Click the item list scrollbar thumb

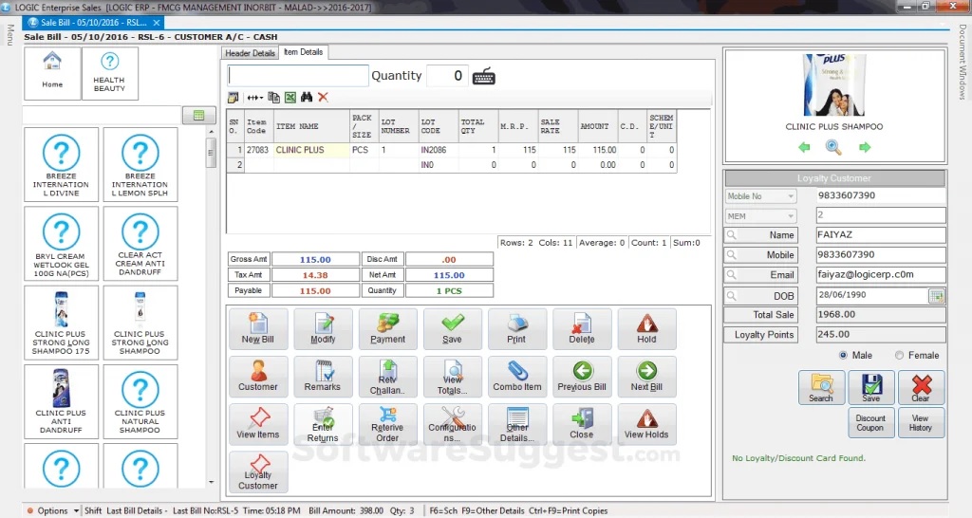[211, 153]
